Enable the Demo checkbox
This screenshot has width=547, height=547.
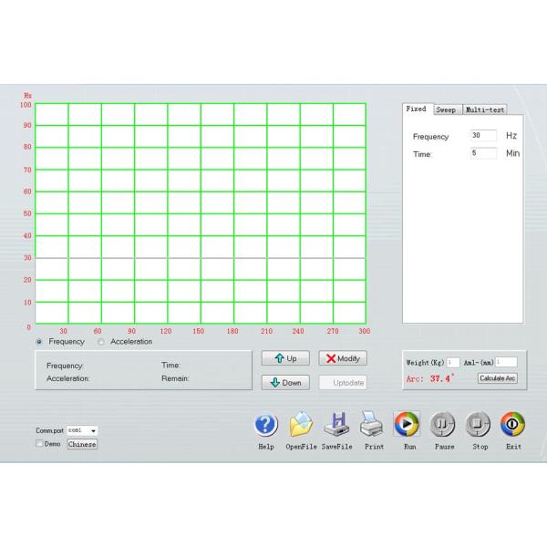click(39, 444)
